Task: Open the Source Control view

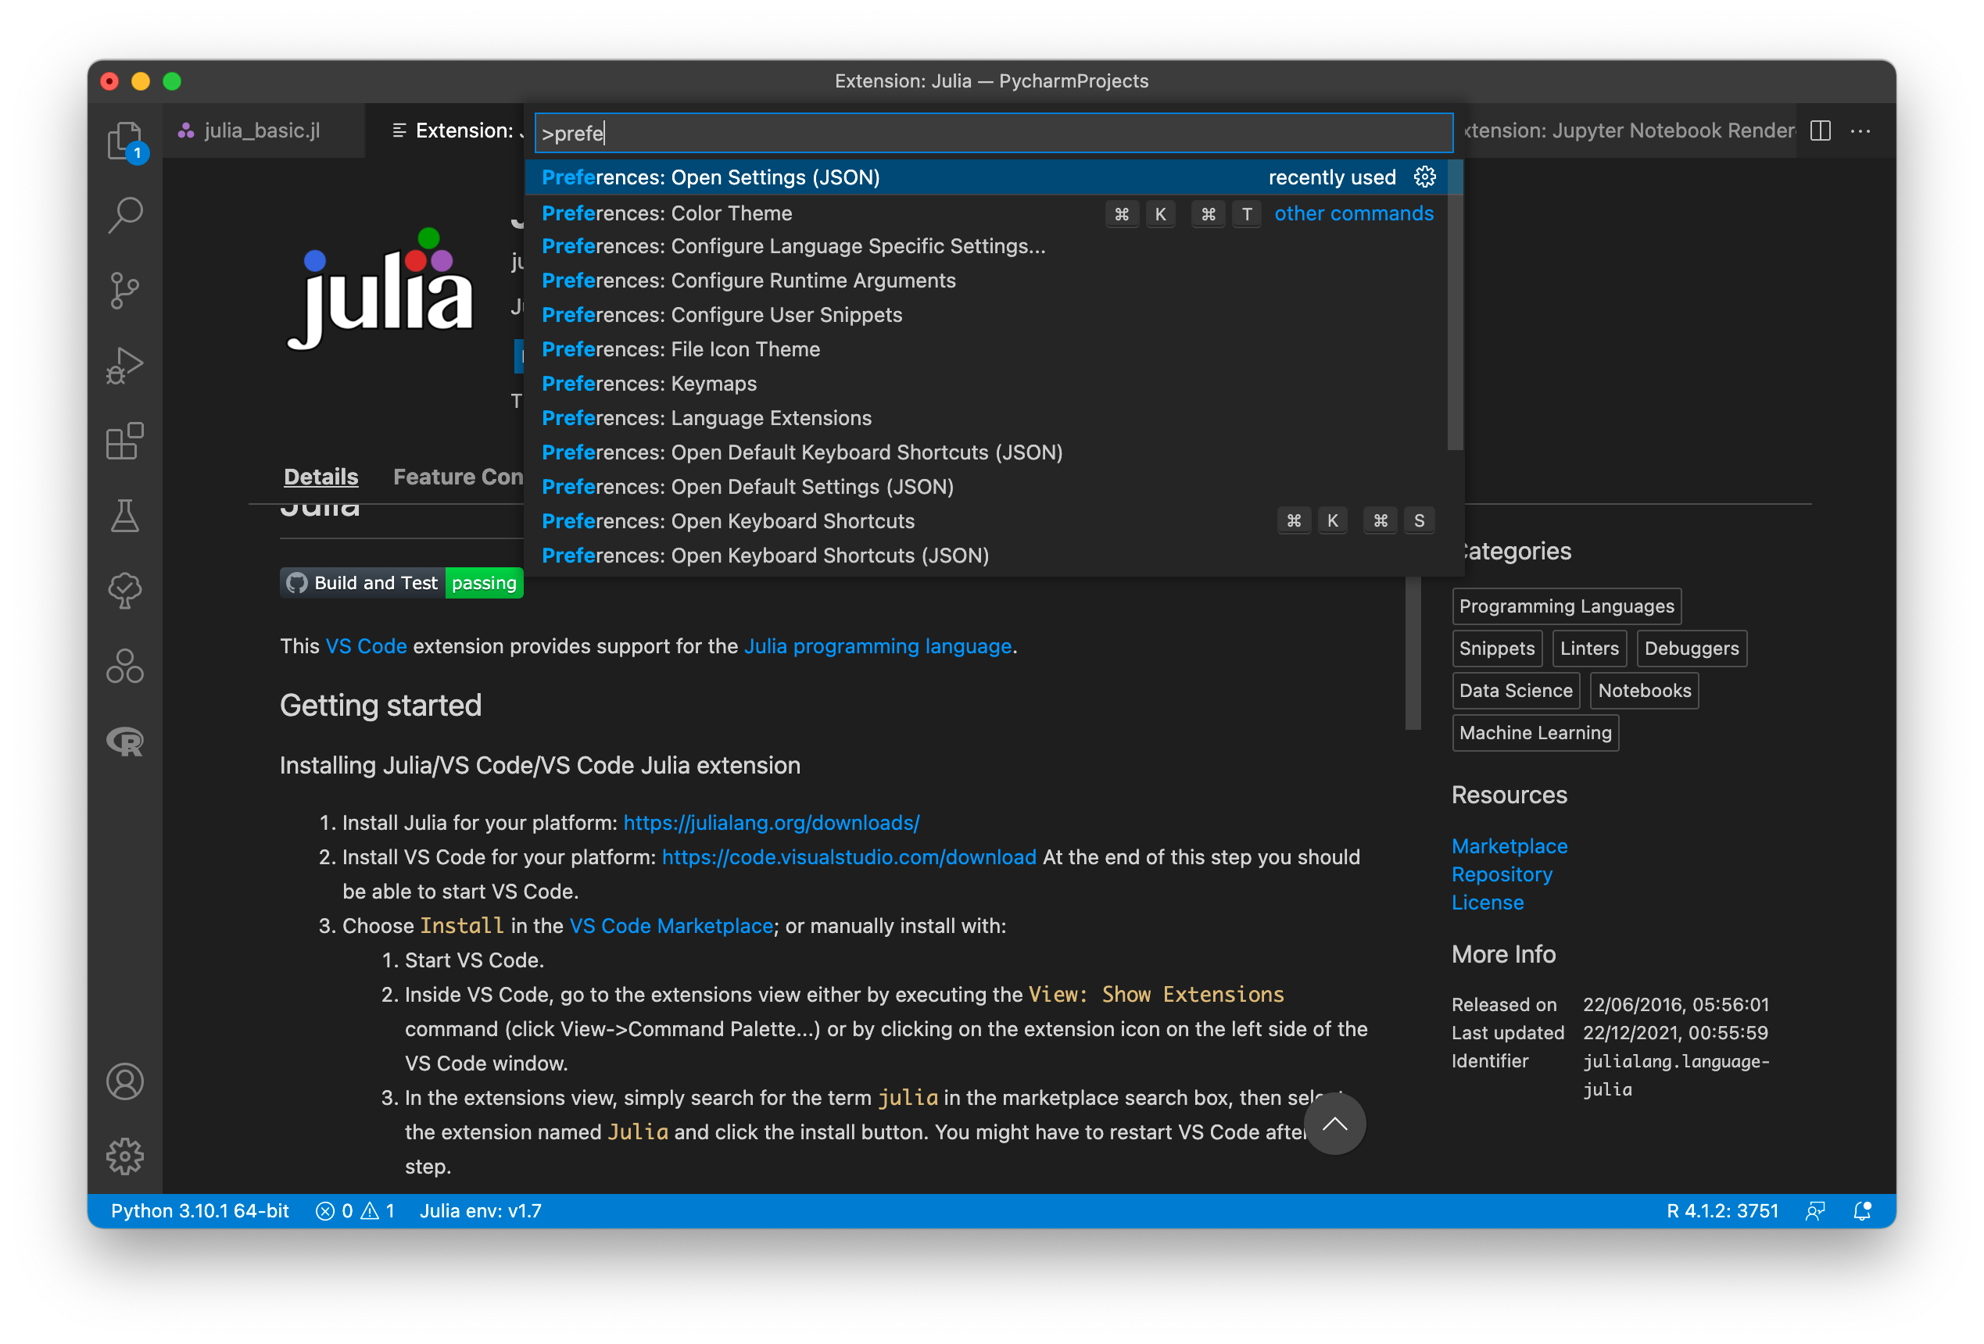Action: click(124, 290)
